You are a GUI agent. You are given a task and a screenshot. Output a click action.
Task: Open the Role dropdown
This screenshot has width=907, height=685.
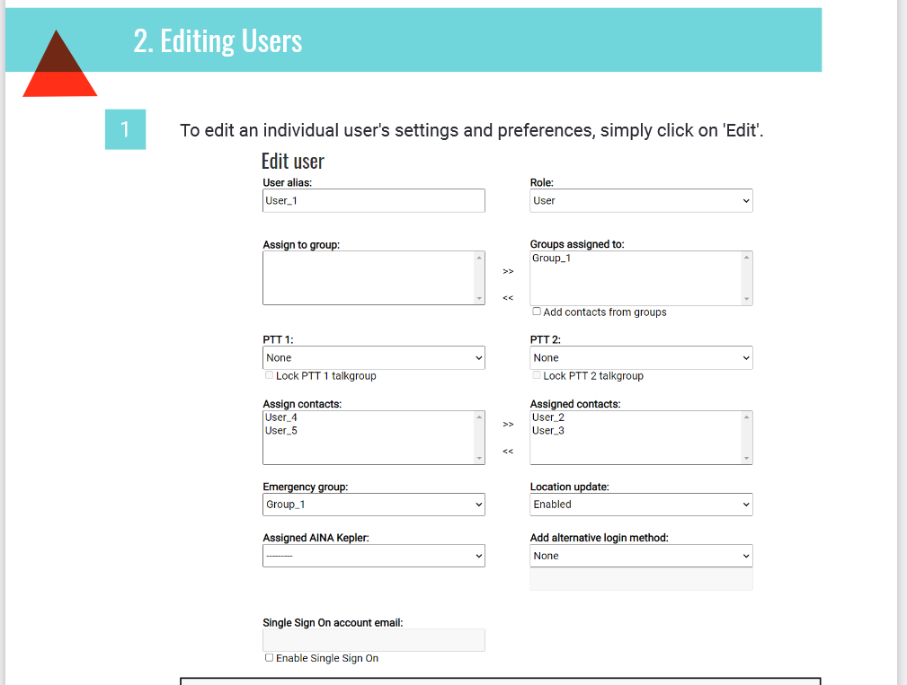[641, 201]
